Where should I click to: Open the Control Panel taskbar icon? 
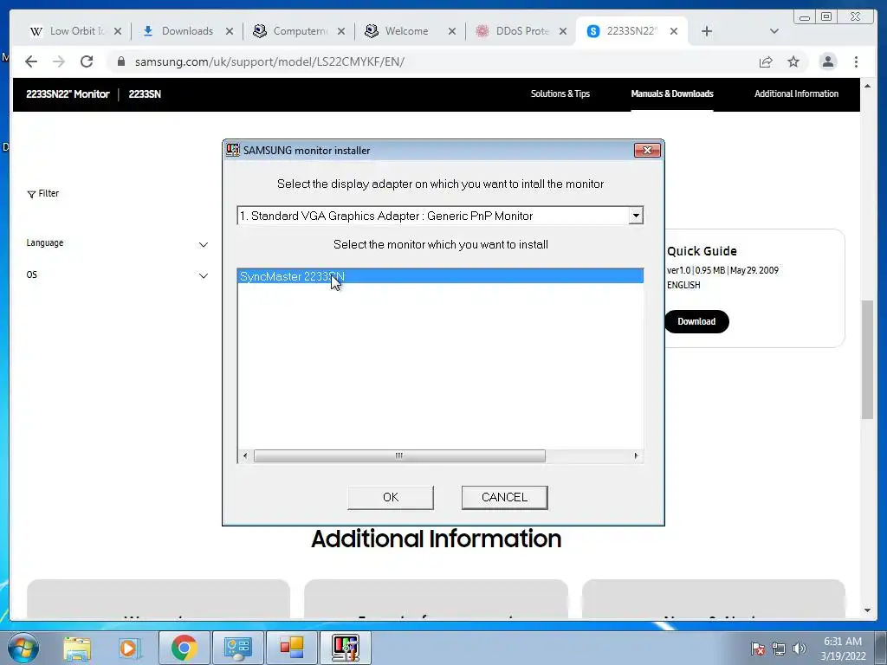click(237, 648)
